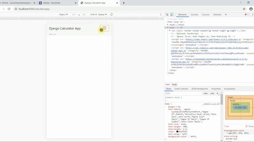This screenshot has height=142, width=254.
Task: Open device toolbar three-dot options menu
Action: pyautogui.click(x=161, y=15)
